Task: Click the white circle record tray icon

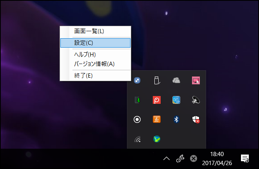Action: 137,119
